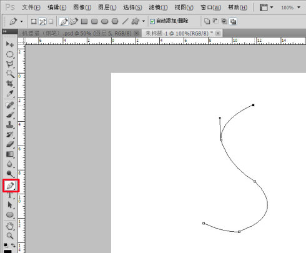Click the black foreground color swatch
306x253 pixels.
7,251
